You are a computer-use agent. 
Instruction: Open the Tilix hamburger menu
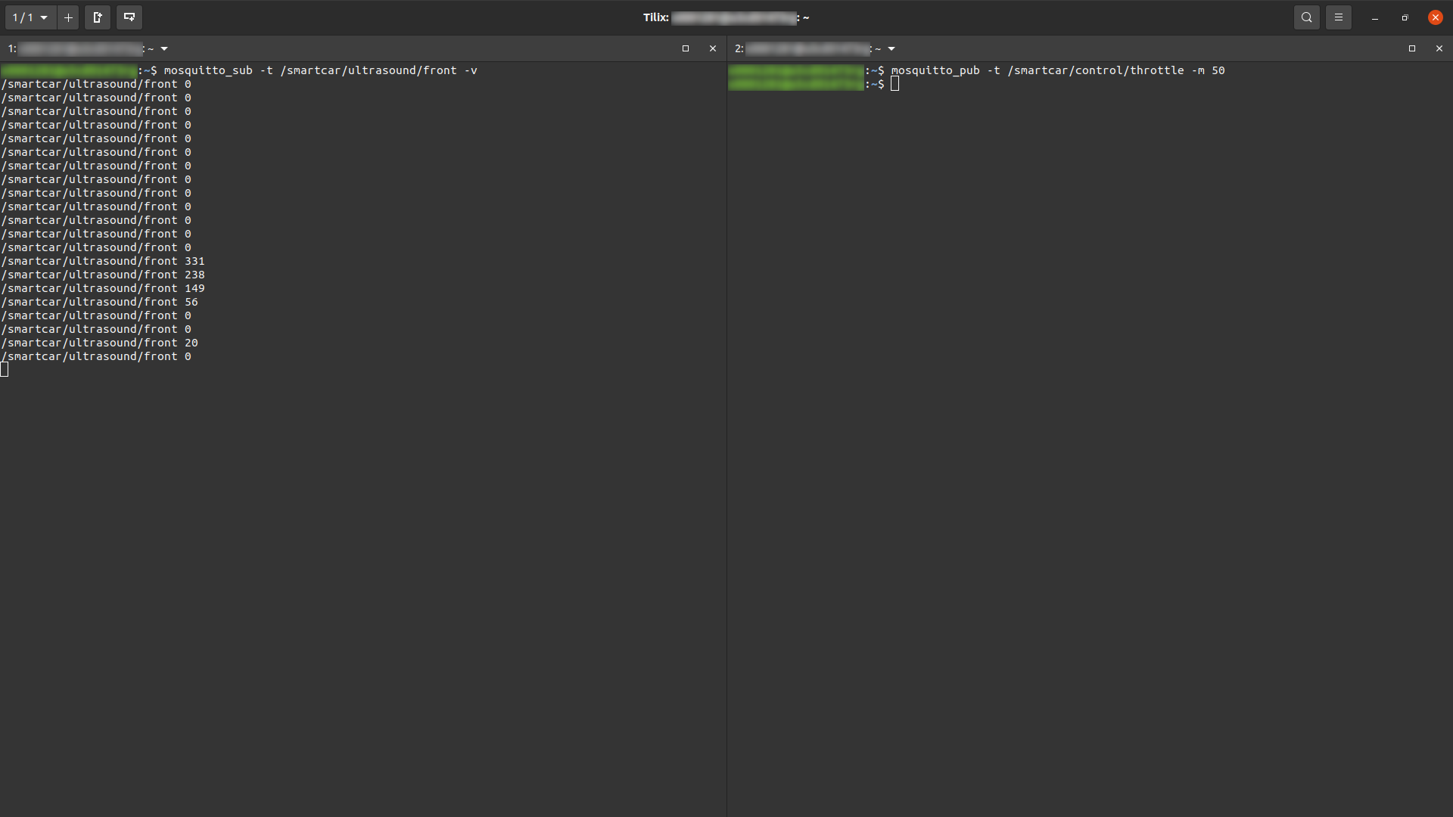pos(1339,17)
